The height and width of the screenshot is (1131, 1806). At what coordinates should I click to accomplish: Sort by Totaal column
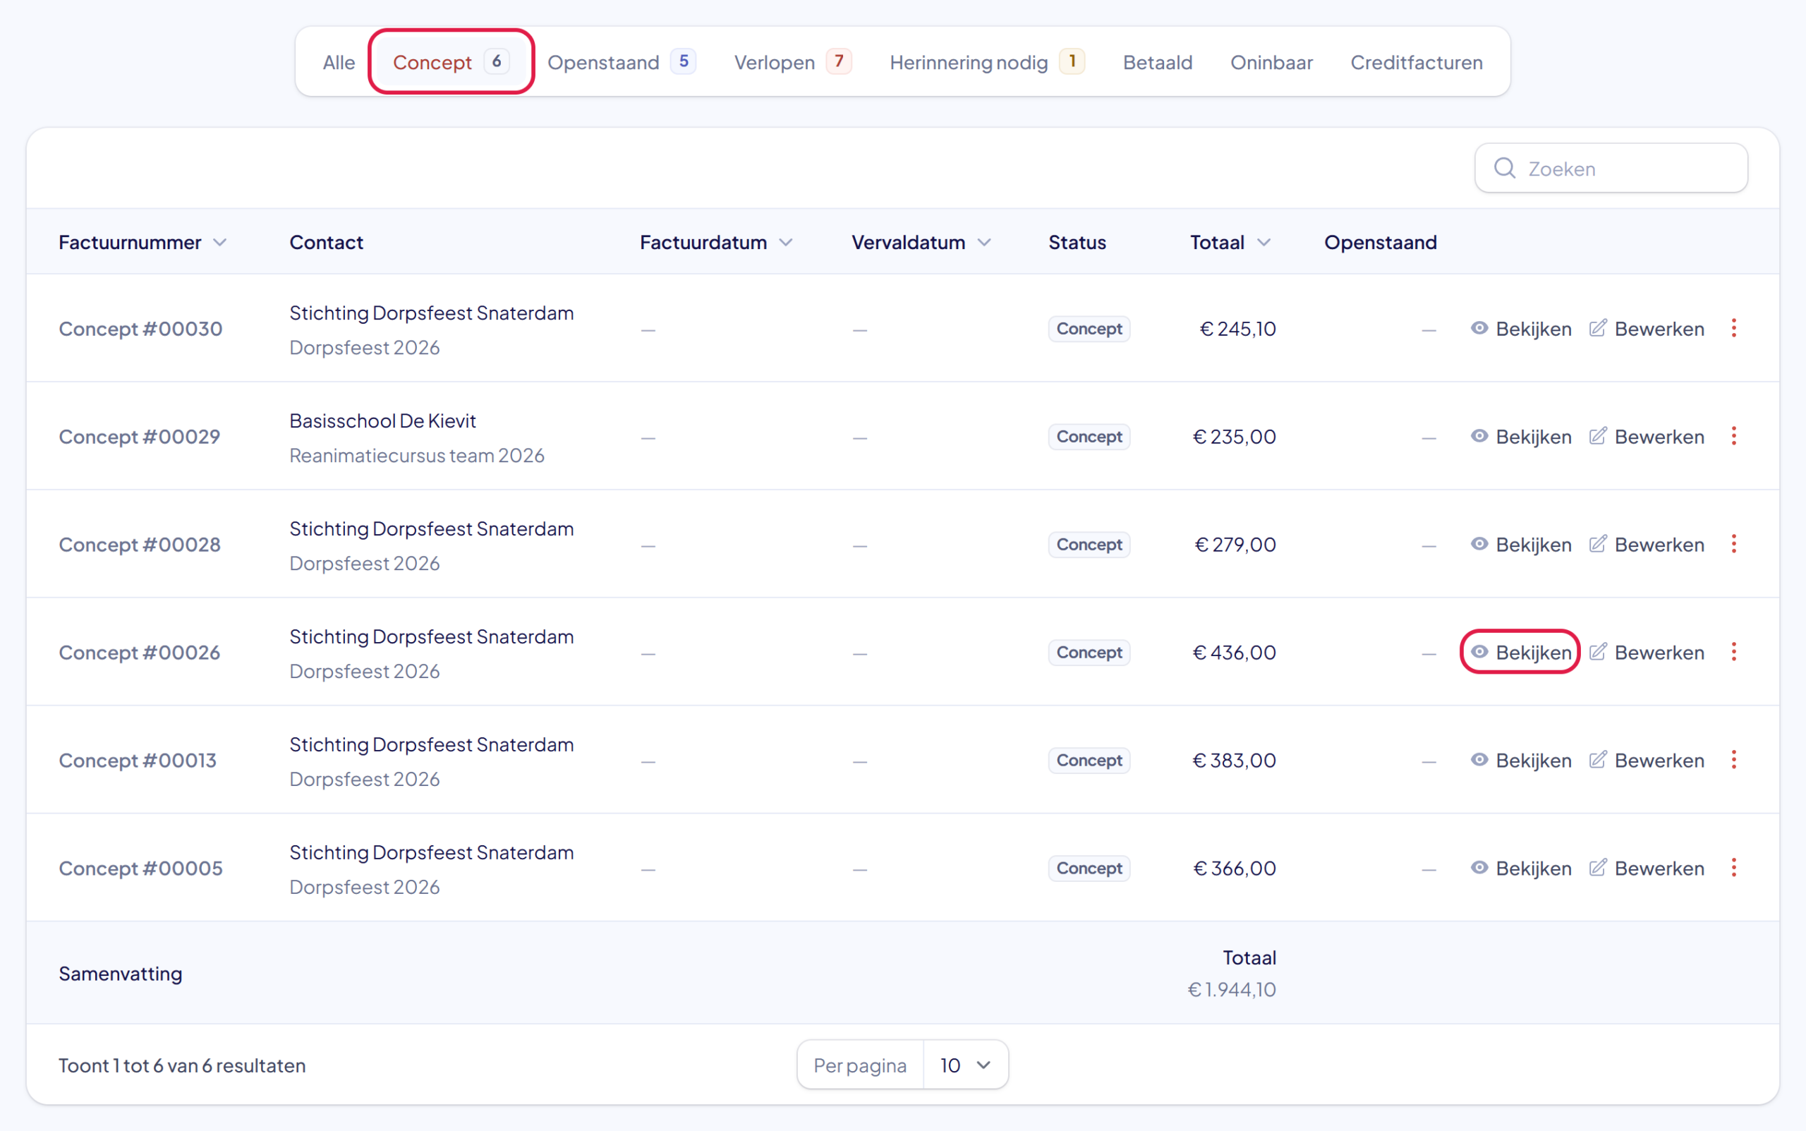pyautogui.click(x=1230, y=243)
